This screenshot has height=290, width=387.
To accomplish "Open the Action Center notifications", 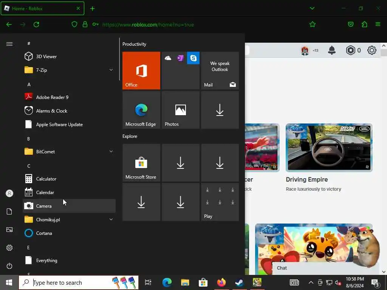I will (375, 283).
